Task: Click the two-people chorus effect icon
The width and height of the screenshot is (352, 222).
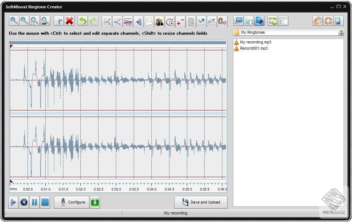Action: point(159,22)
